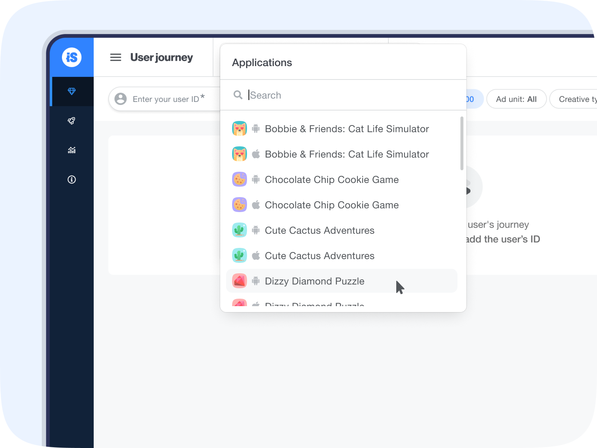Click the Applications list scrollbar
Image resolution: width=597 pixels, height=448 pixels.
point(462,143)
